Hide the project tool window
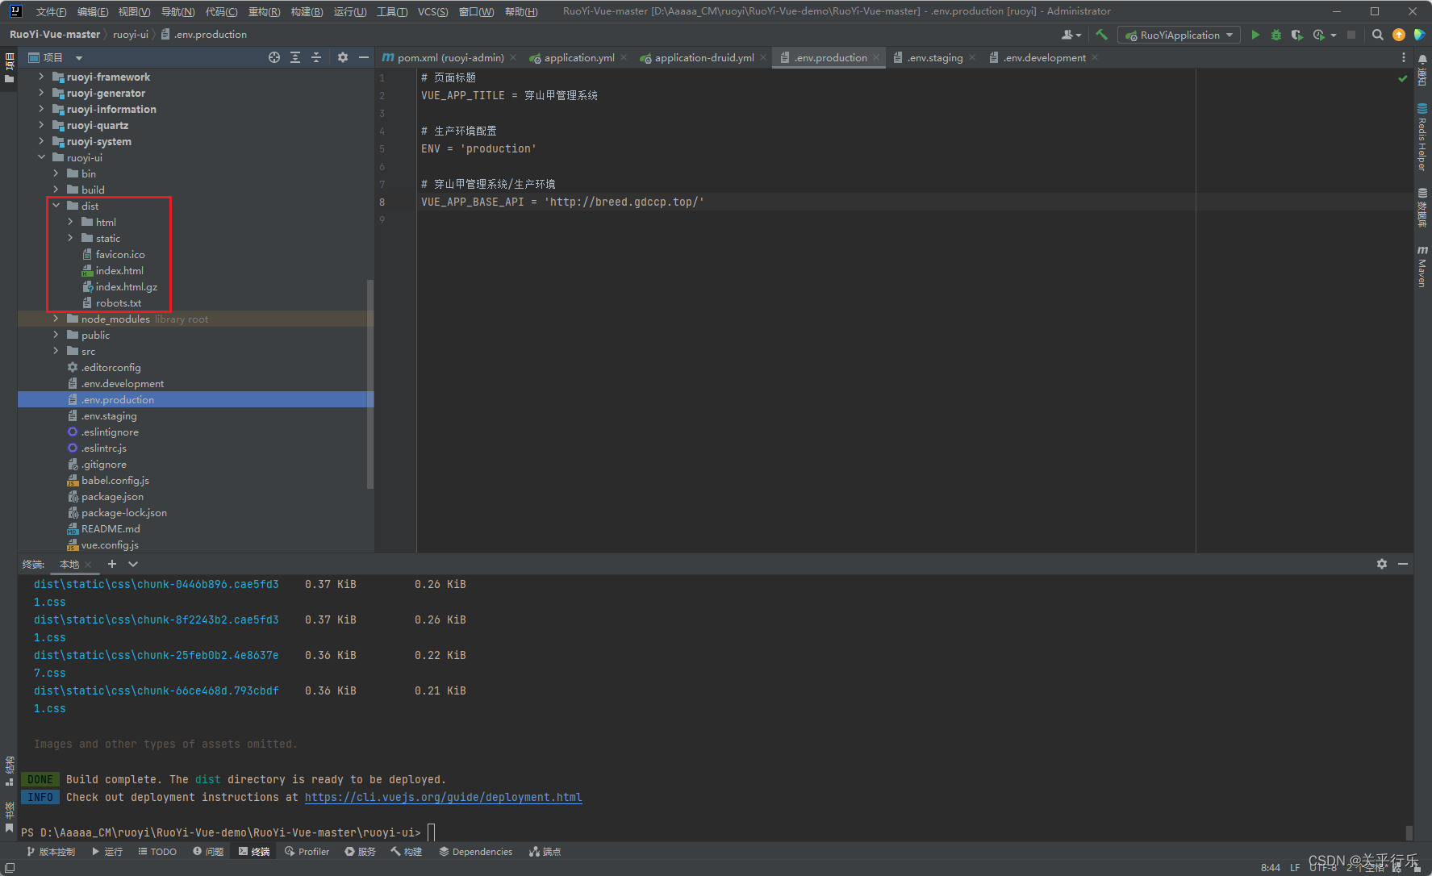 tap(364, 57)
